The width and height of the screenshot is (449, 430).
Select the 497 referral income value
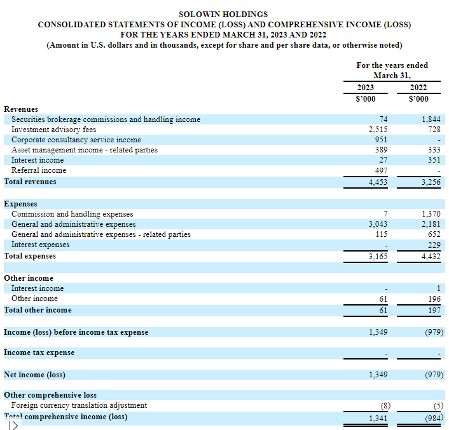pyautogui.click(x=381, y=171)
